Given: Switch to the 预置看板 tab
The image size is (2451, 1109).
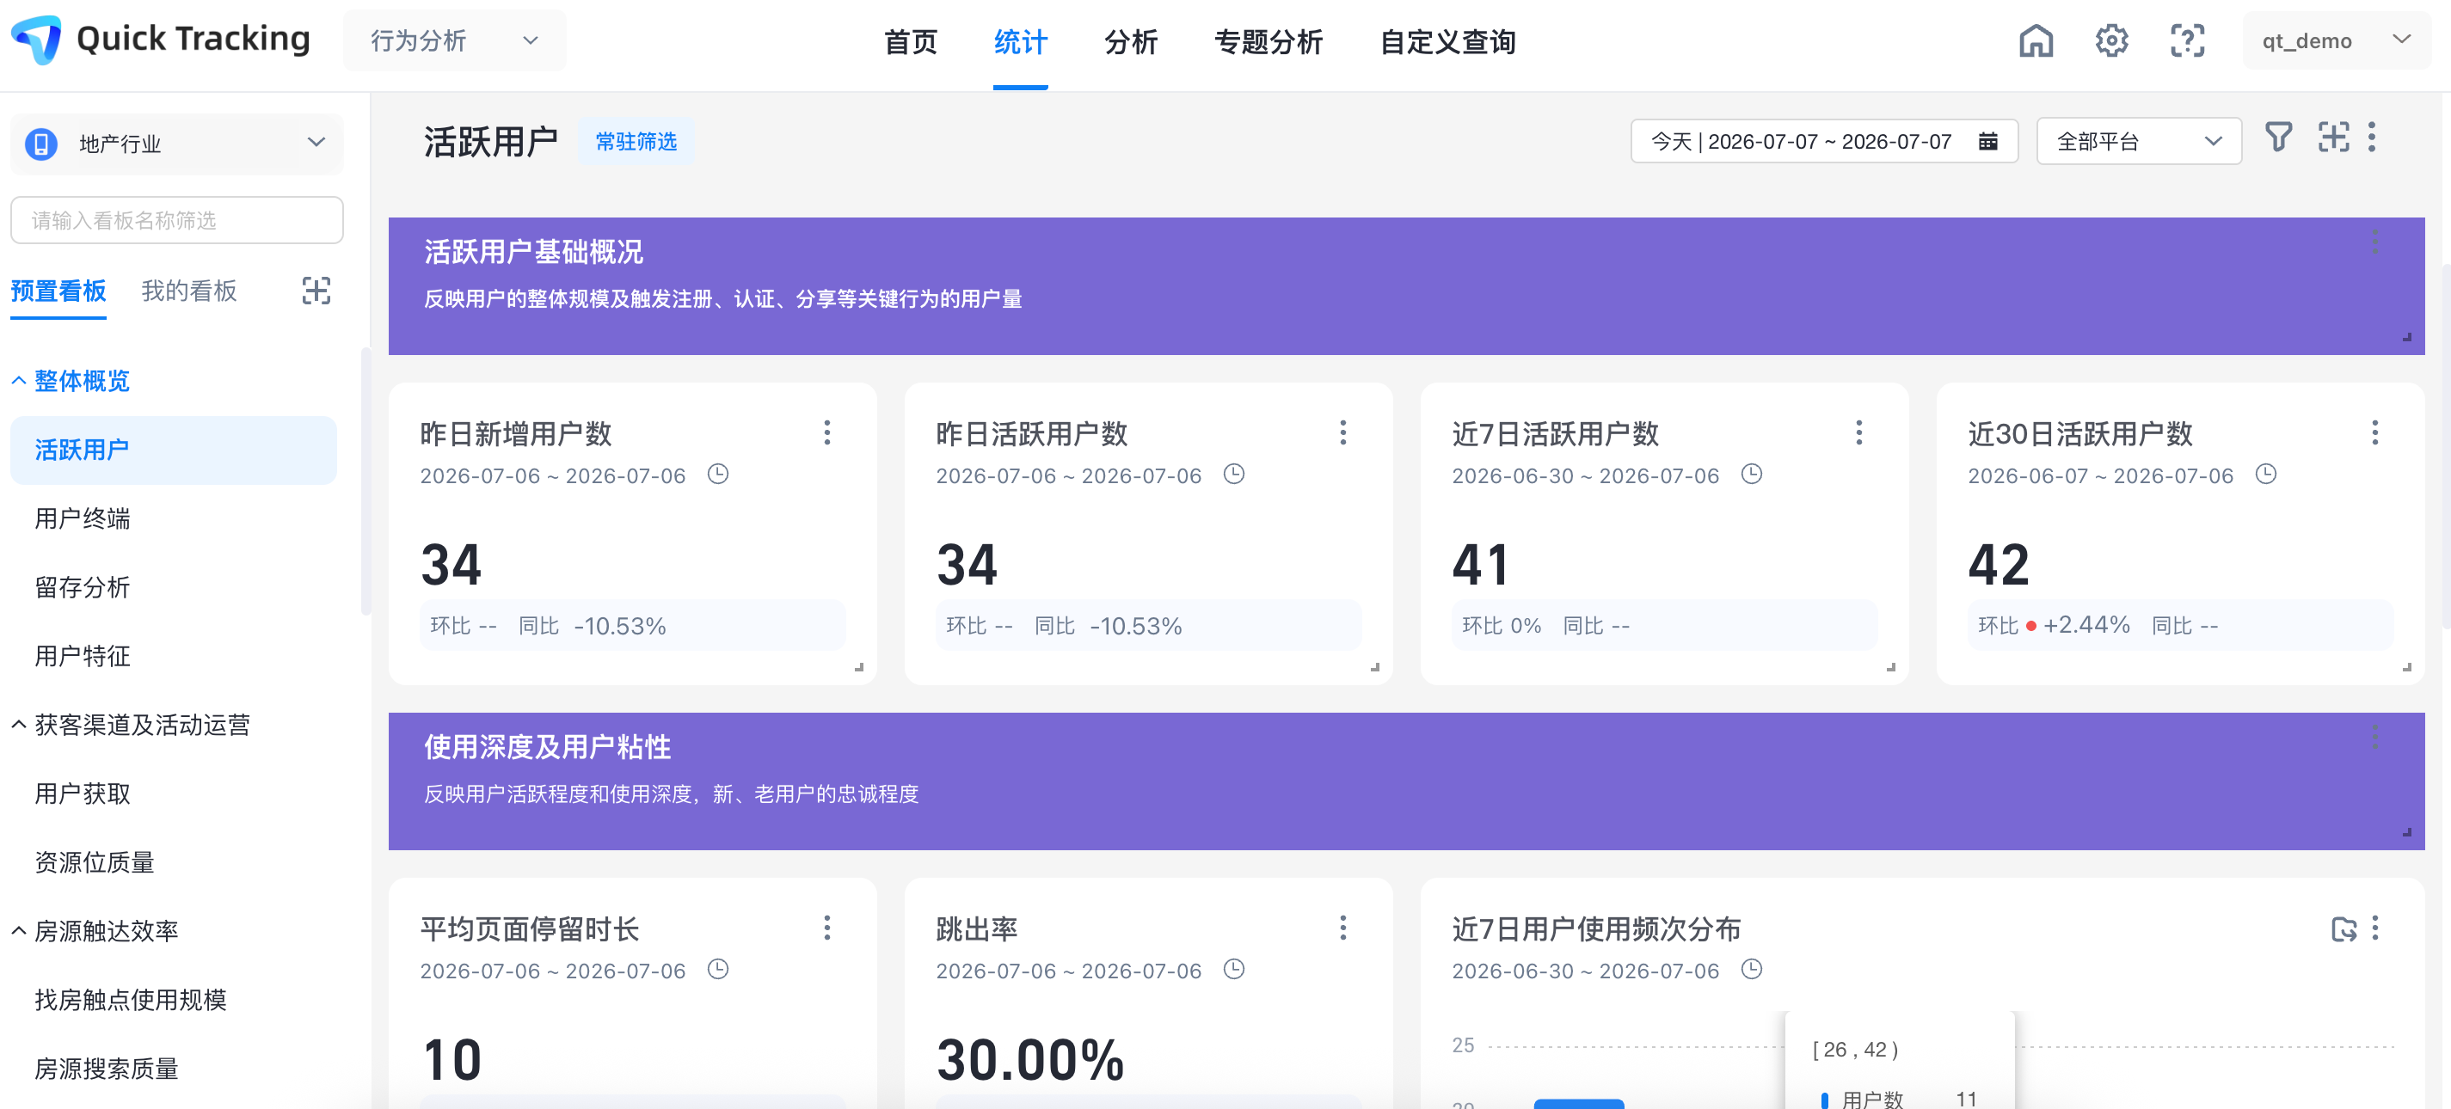Looking at the screenshot, I should (58, 291).
